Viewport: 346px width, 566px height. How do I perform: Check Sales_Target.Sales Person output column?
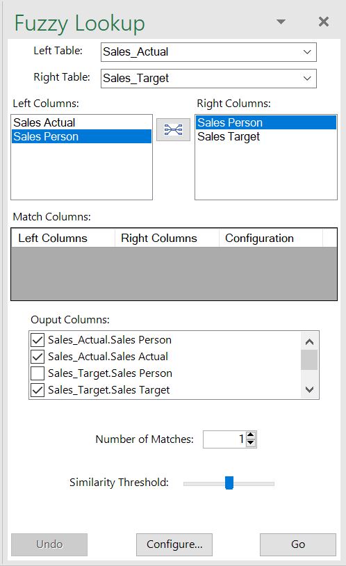coord(38,373)
